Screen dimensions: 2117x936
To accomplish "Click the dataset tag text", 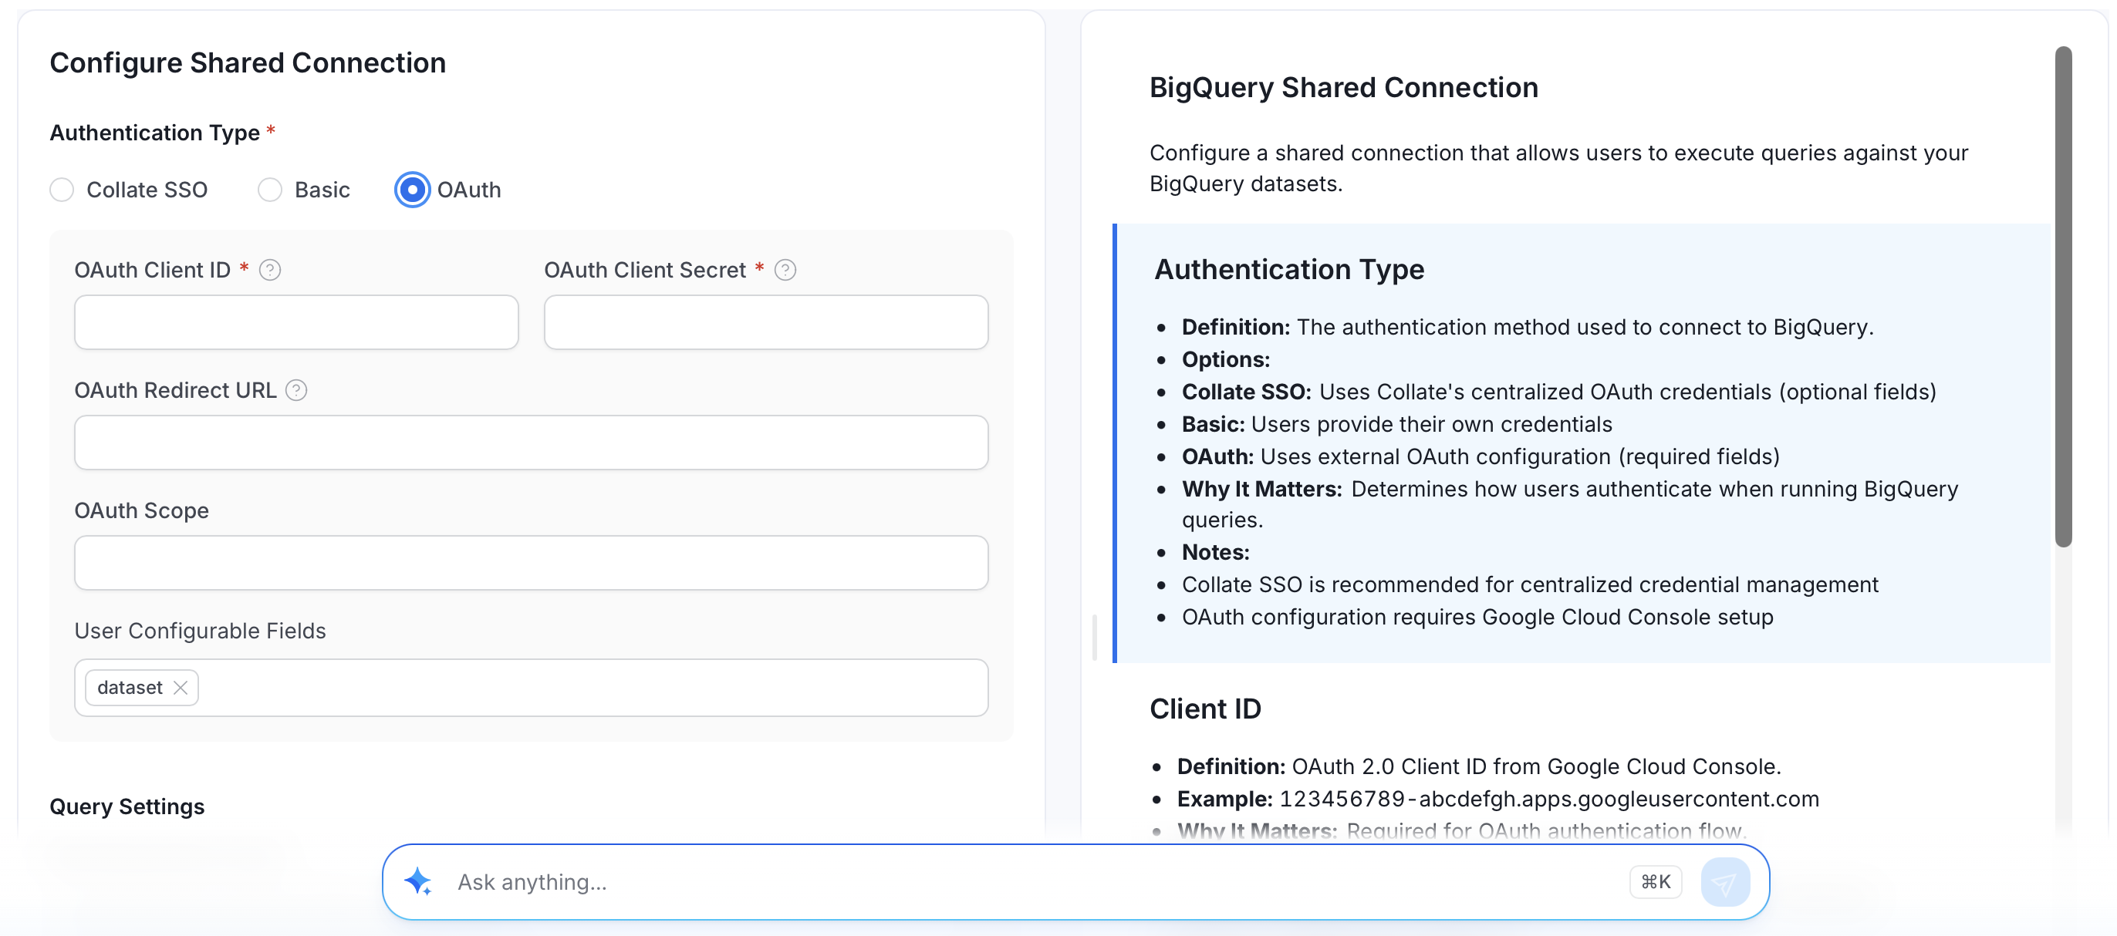I will click(x=130, y=688).
